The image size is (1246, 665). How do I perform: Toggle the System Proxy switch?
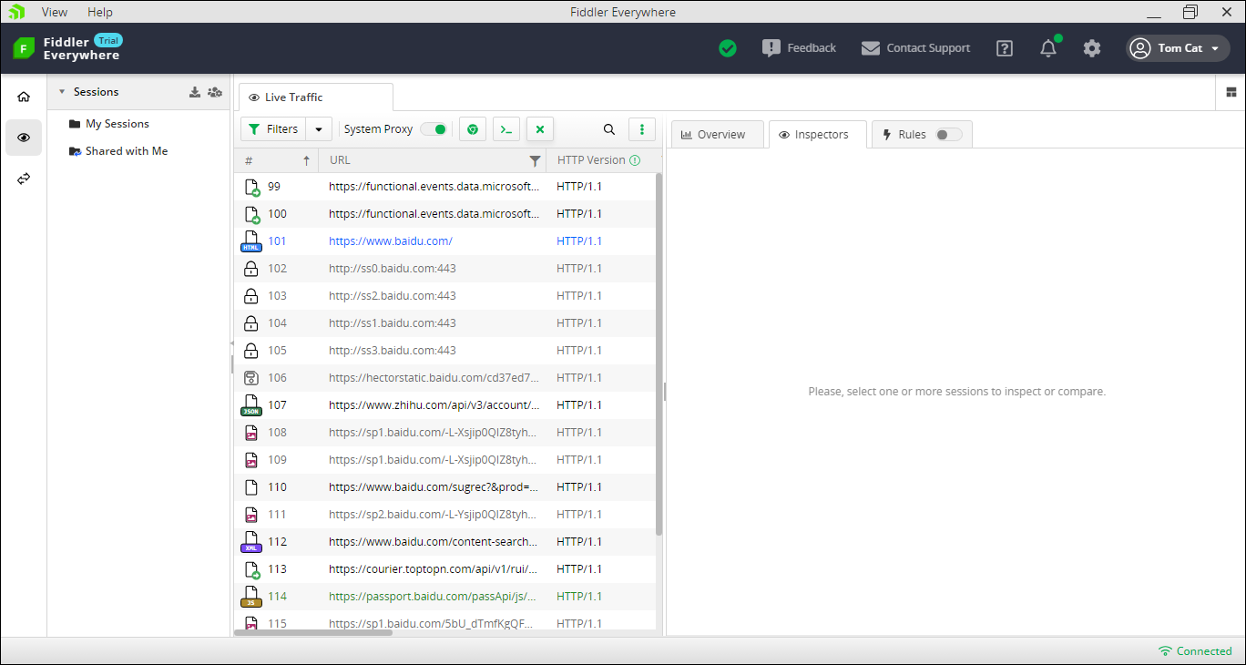point(434,129)
